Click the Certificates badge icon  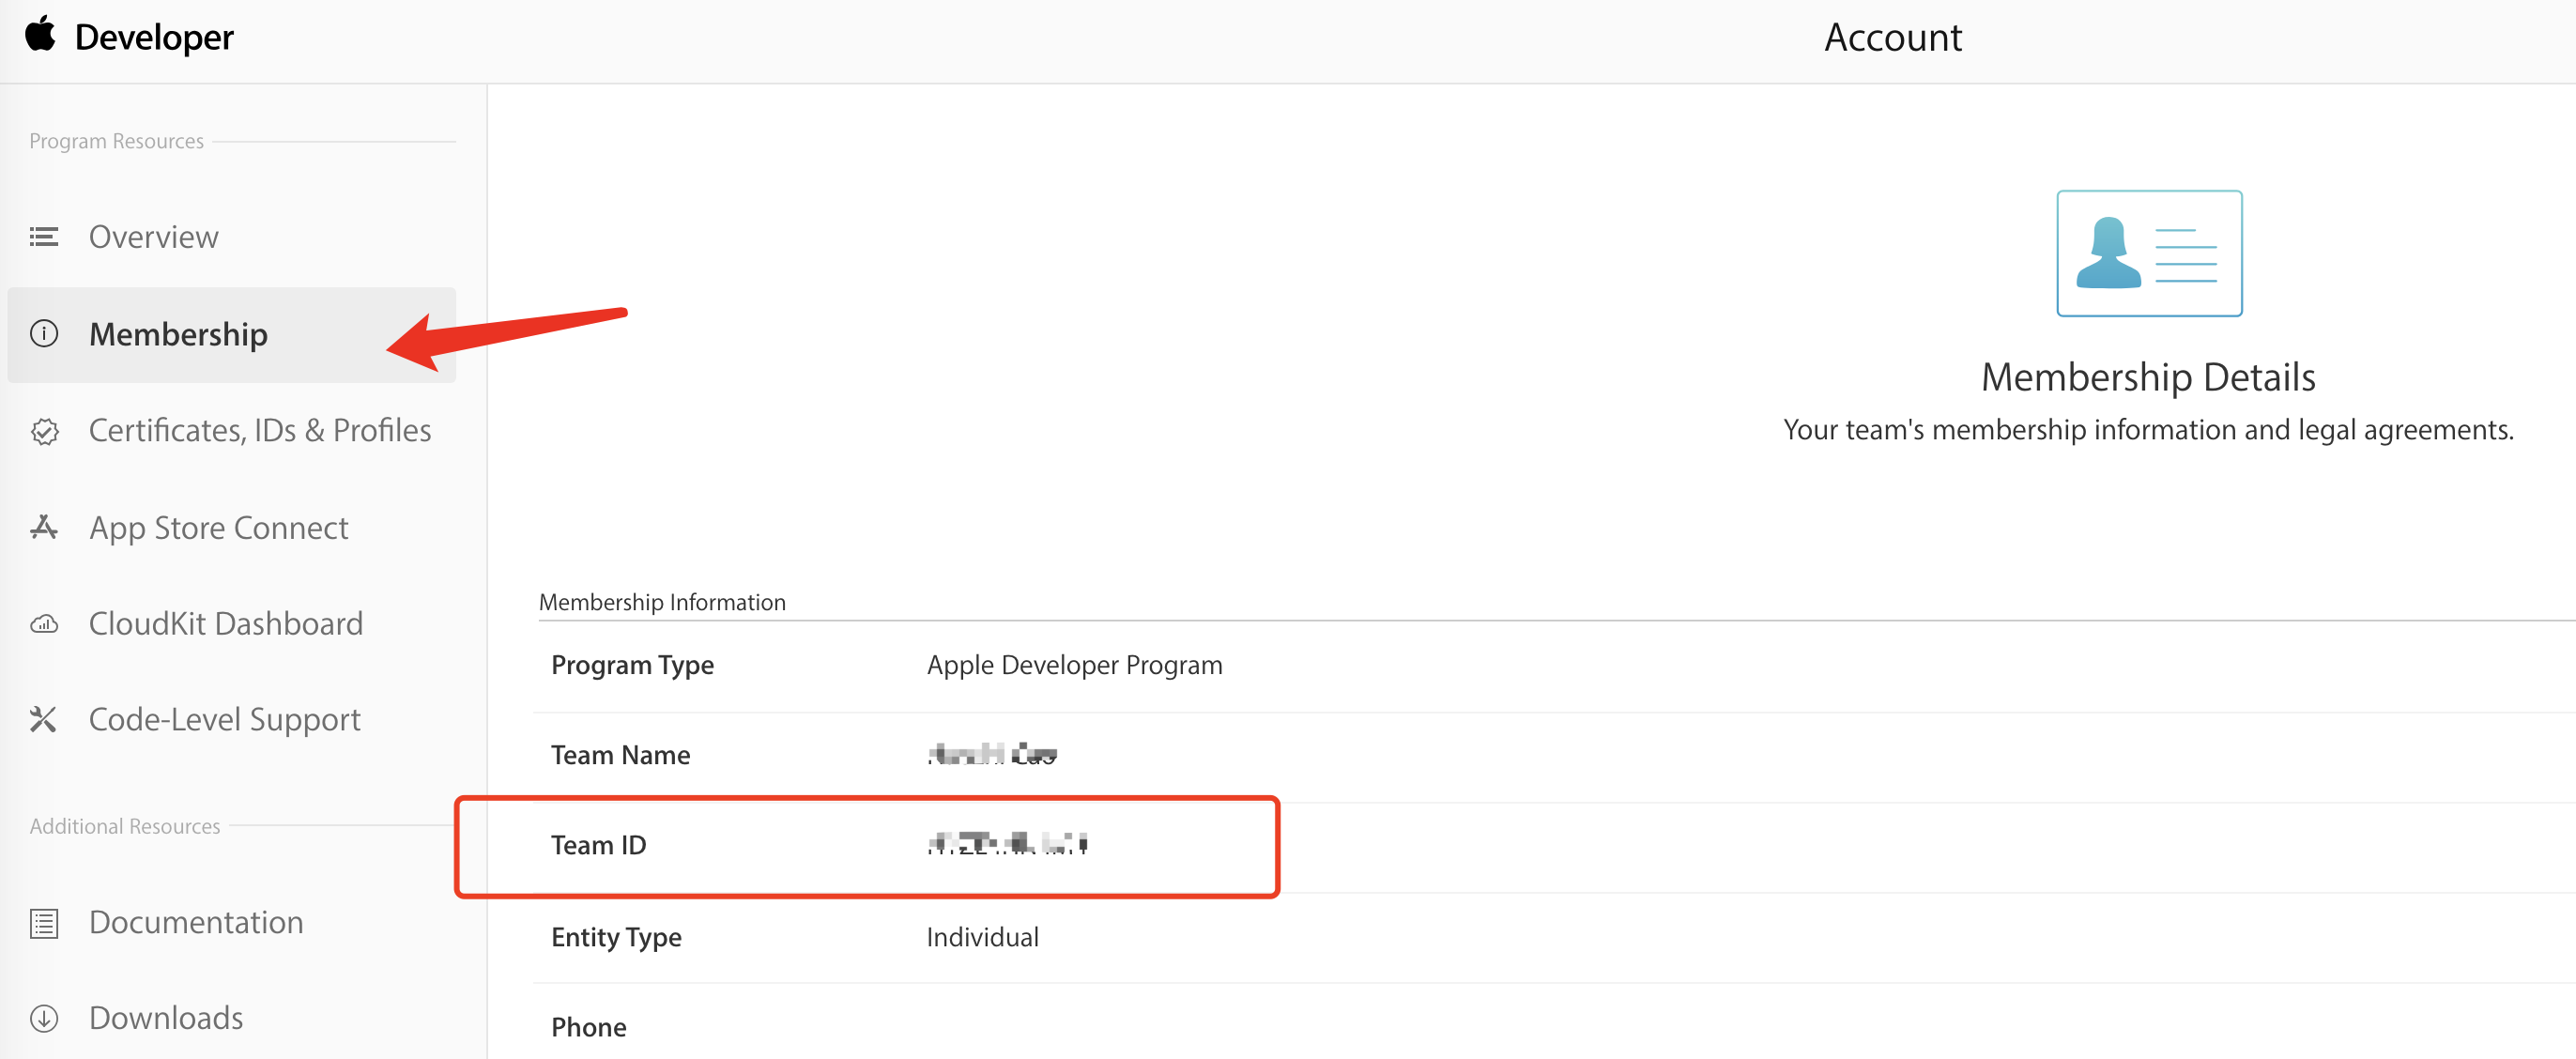(x=44, y=431)
